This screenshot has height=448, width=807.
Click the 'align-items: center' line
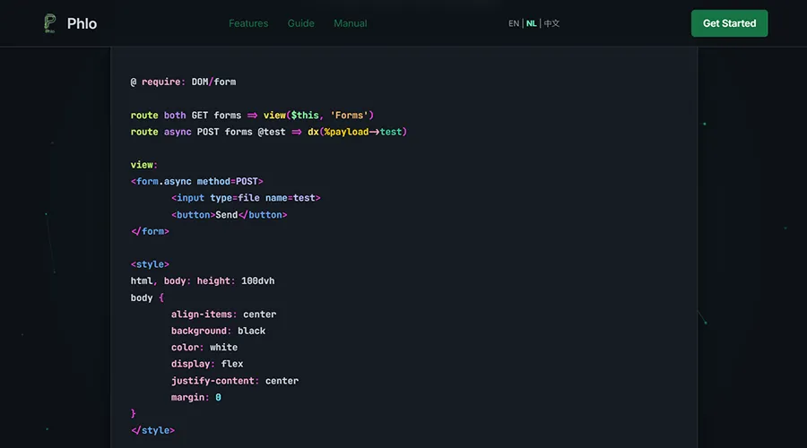click(224, 314)
